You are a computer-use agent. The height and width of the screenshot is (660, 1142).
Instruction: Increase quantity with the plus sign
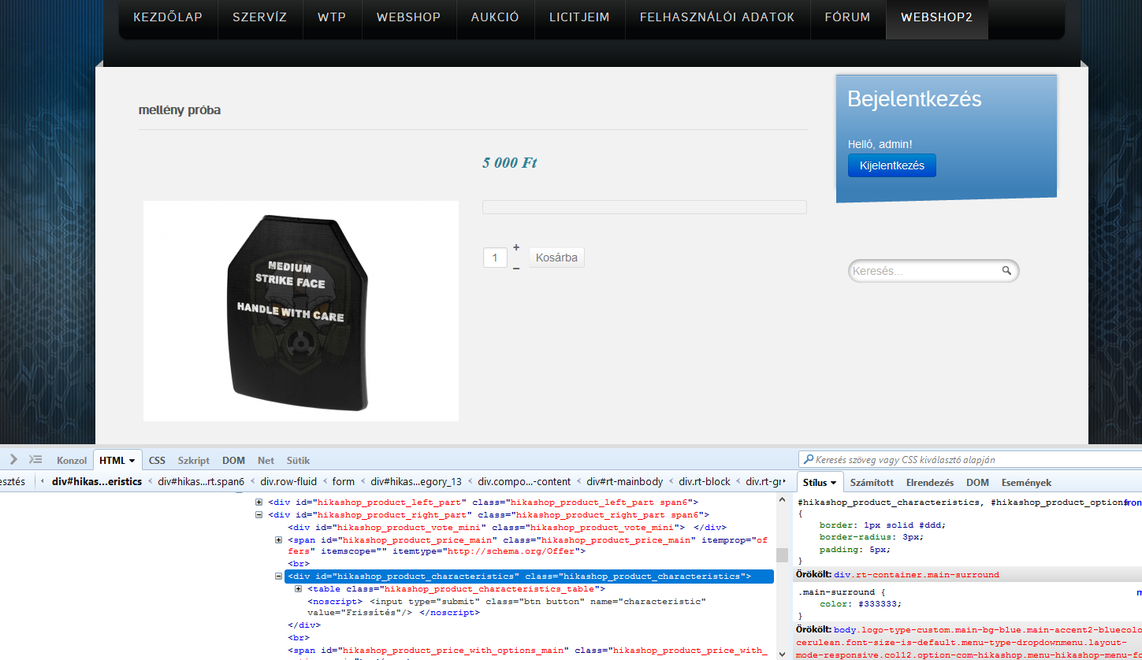(516, 247)
